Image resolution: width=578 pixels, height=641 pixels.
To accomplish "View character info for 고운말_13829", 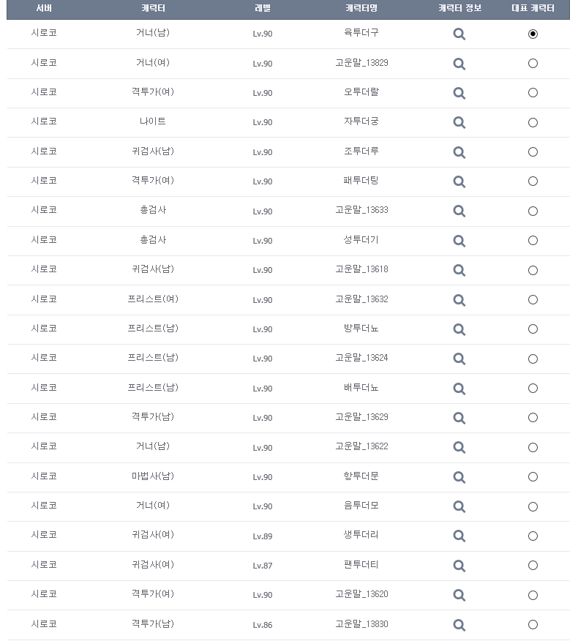I will coord(459,64).
